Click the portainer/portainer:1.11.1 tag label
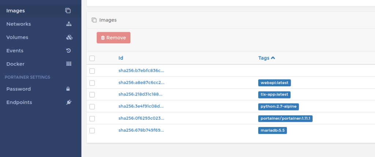375x157 pixels. 285,119
